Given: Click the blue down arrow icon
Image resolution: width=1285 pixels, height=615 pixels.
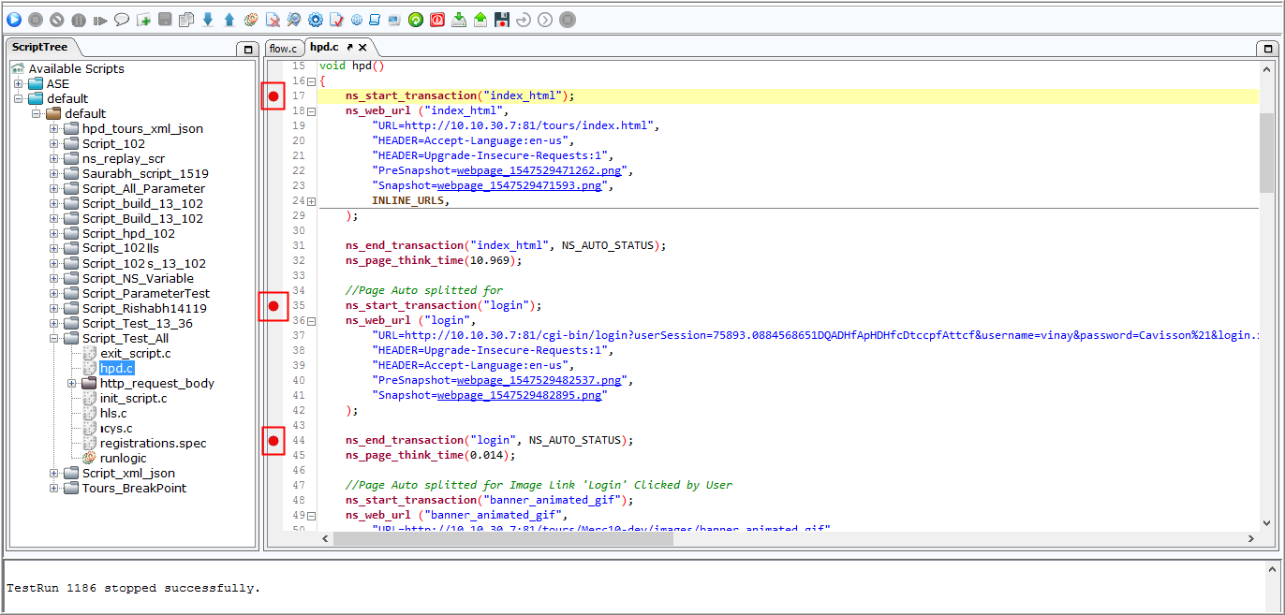Looking at the screenshot, I should coord(208,20).
